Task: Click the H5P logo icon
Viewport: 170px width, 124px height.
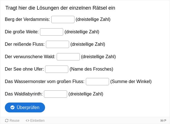Action: pyautogui.click(x=163, y=120)
